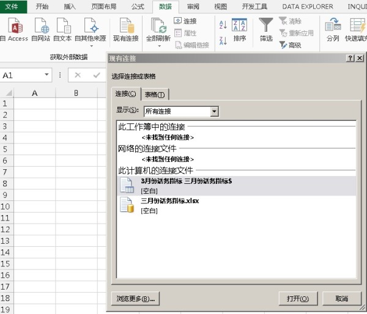Close the Existing Connections dialog
The image size is (367, 314).
[x=360, y=58]
